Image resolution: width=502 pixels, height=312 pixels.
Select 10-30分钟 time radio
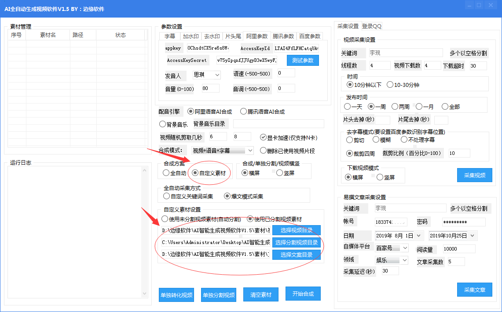click(x=403, y=85)
